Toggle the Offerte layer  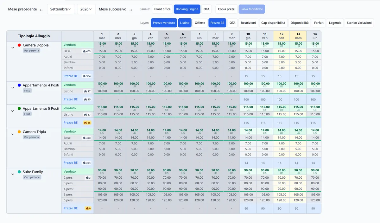200,23
